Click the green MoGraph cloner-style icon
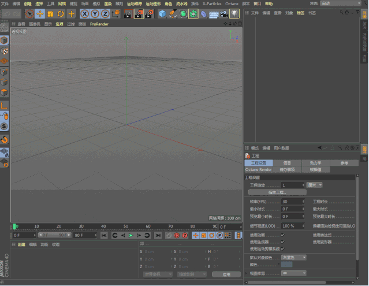Screen dimensions: 369x286 [193, 14]
